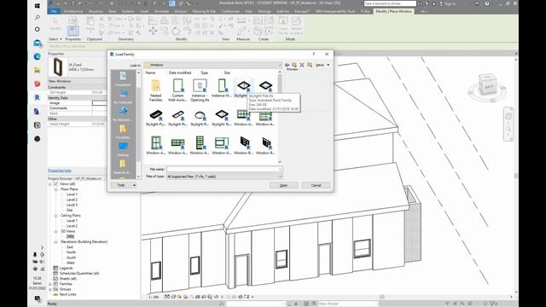This screenshot has width=546, height=307.
Task: Click the ViewCube in 3D view
Action: (x=487, y=86)
